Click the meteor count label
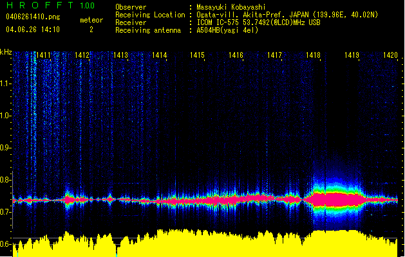 click(x=91, y=20)
